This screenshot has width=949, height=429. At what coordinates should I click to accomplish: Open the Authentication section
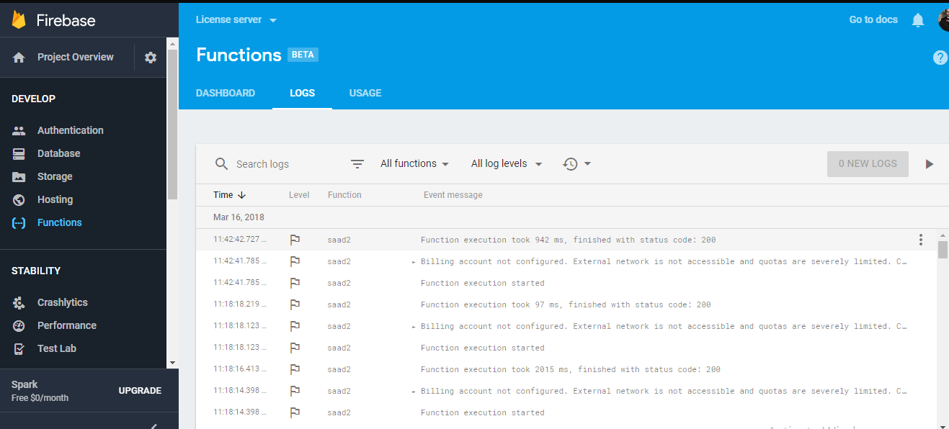click(70, 130)
